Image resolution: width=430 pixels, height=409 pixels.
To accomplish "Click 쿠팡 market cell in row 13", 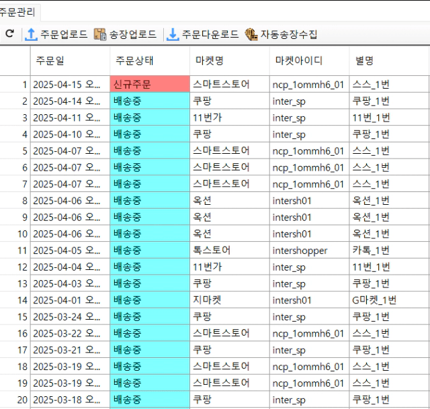I will (x=230, y=283).
